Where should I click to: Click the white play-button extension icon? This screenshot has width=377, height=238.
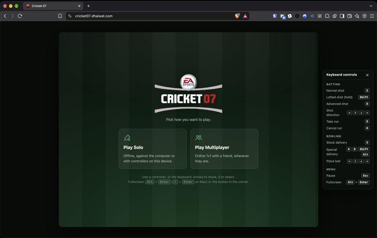point(290,16)
